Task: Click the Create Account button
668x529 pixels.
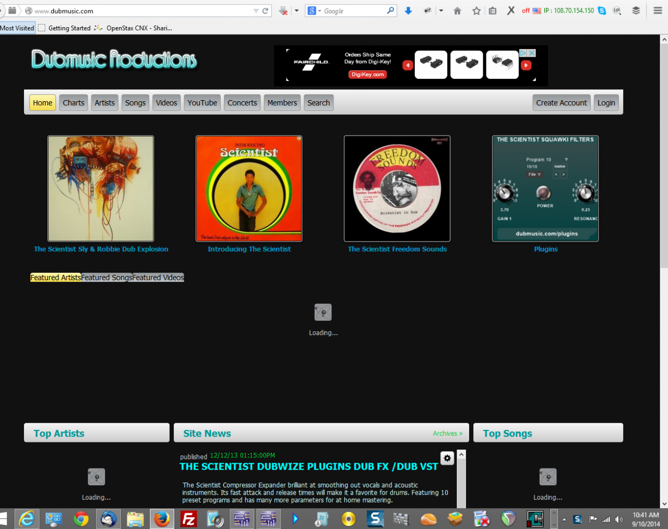Action: coord(562,103)
